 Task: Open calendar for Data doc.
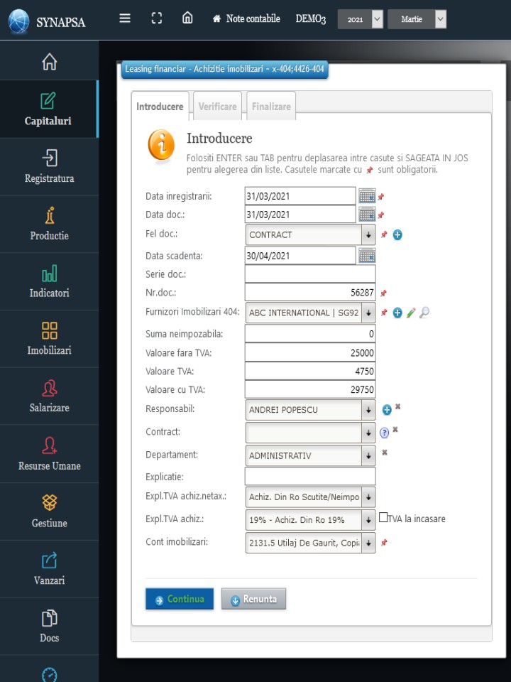pos(367,215)
